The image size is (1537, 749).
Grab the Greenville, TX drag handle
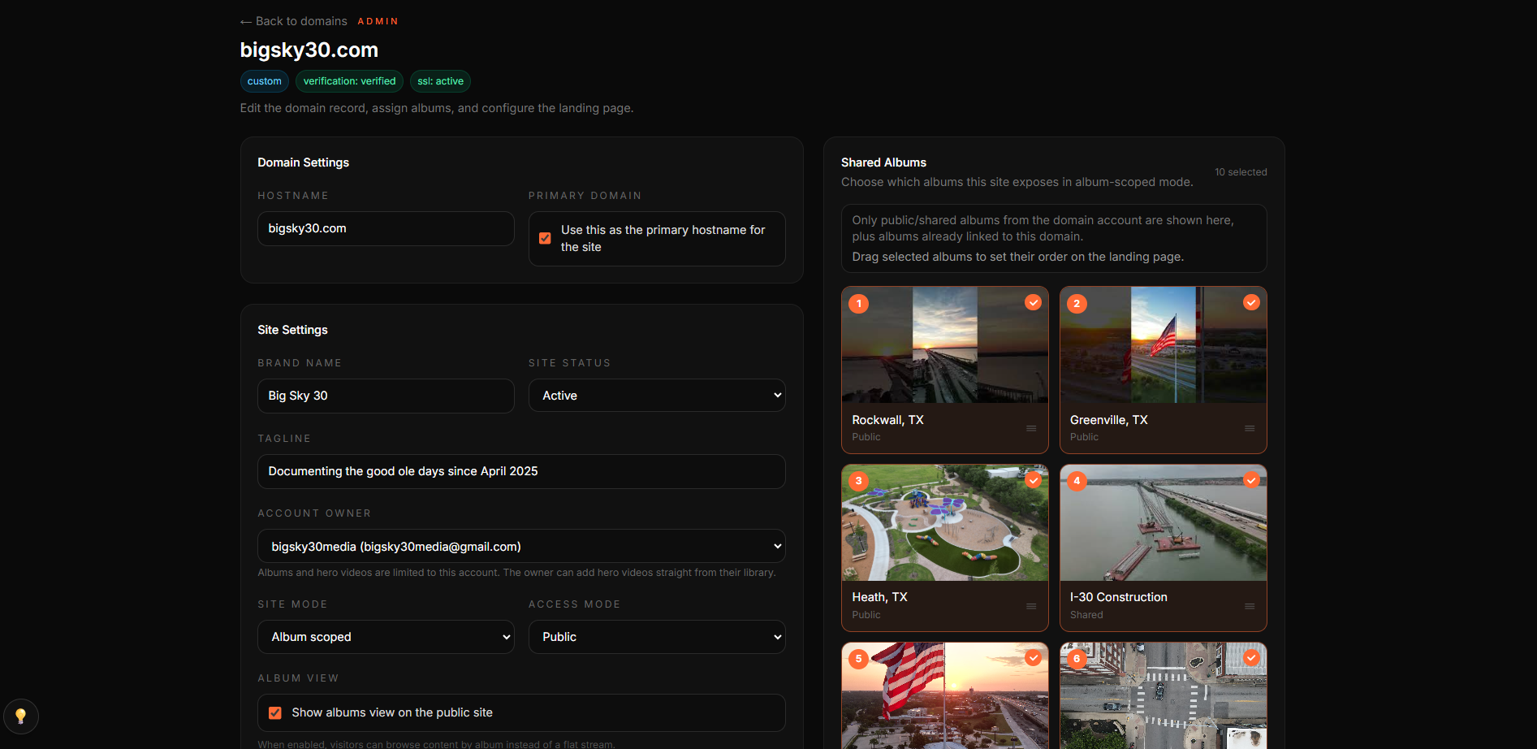tap(1250, 428)
